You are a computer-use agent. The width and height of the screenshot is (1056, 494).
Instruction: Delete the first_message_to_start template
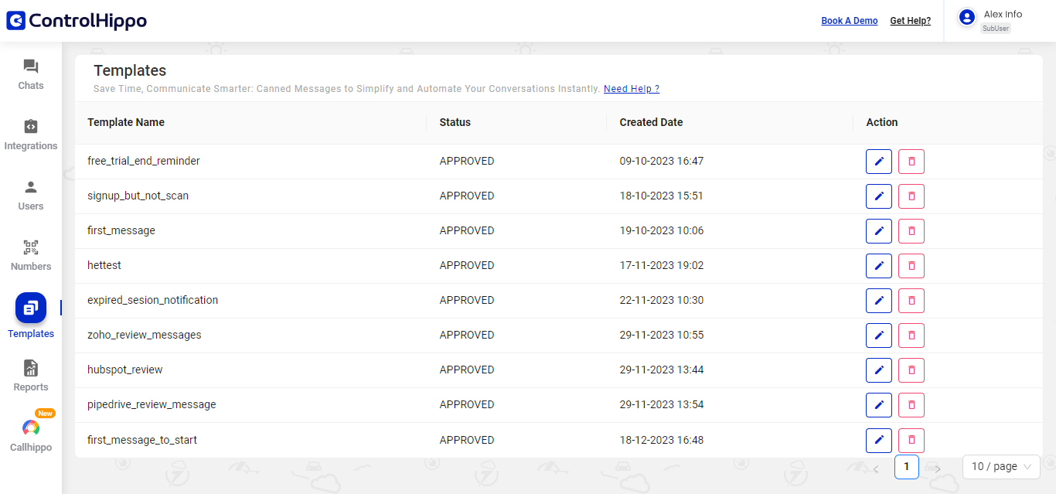click(x=911, y=440)
